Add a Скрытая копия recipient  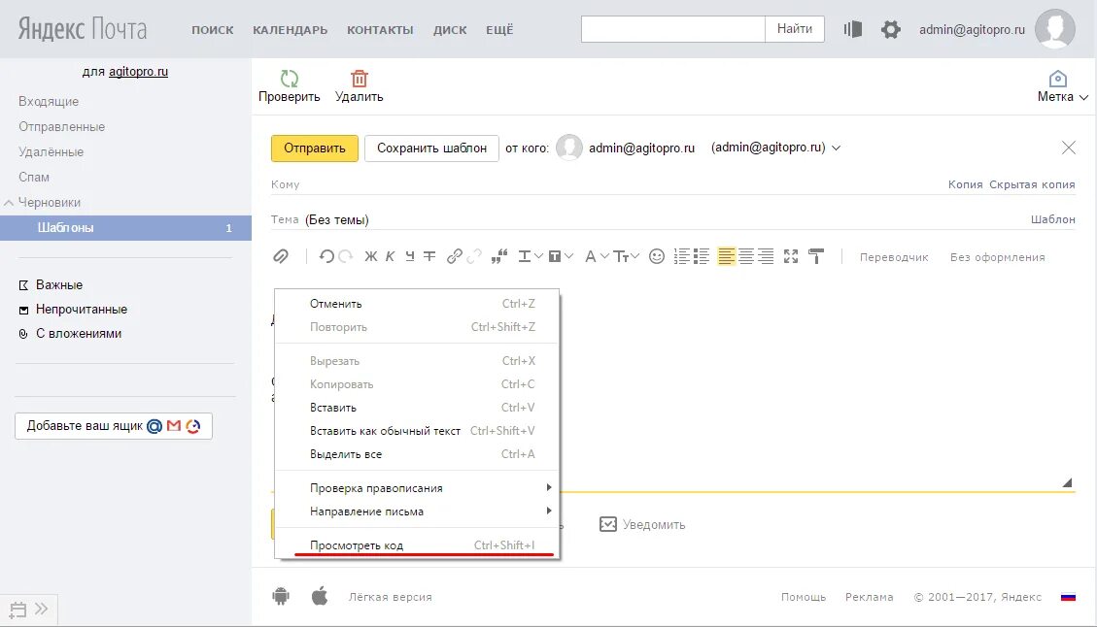pyautogui.click(x=1032, y=184)
